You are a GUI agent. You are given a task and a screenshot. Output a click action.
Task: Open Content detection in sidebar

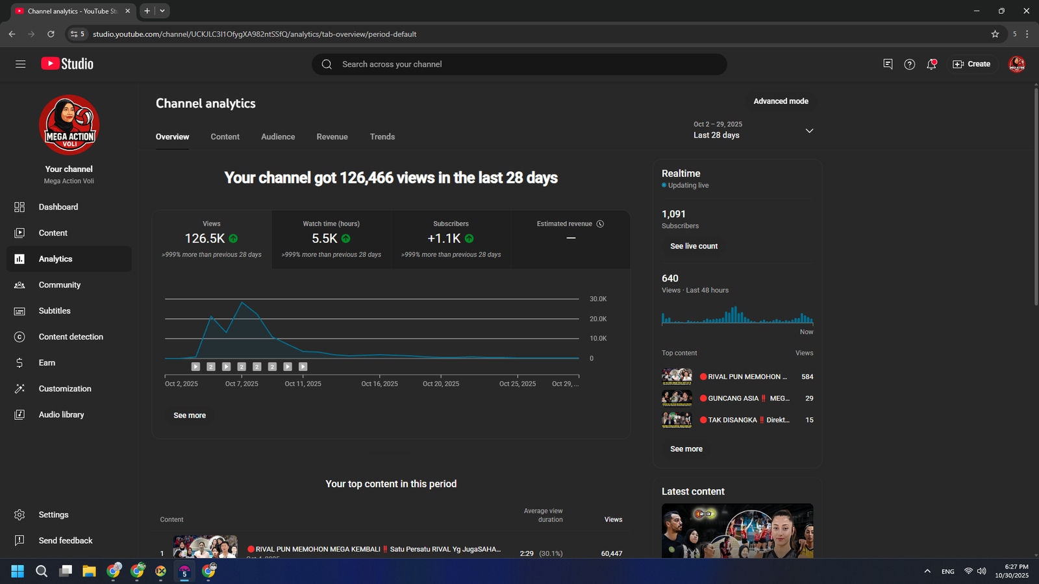point(71,337)
